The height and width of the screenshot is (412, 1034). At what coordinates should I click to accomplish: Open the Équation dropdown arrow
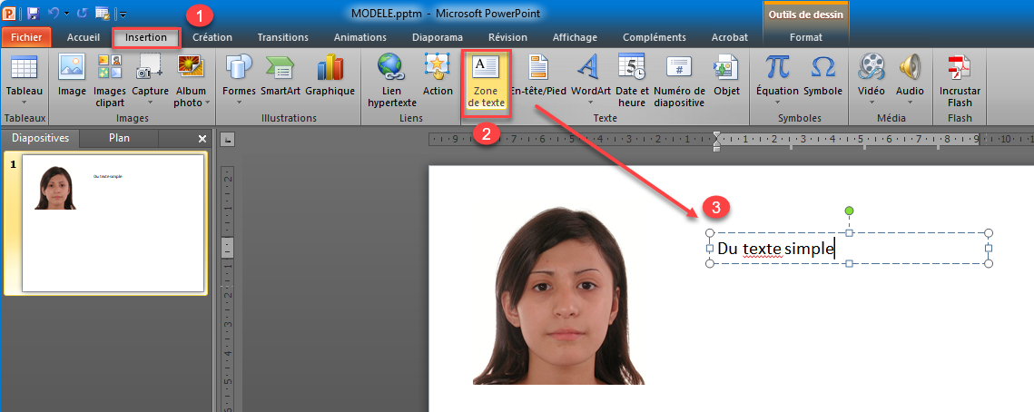point(777,103)
